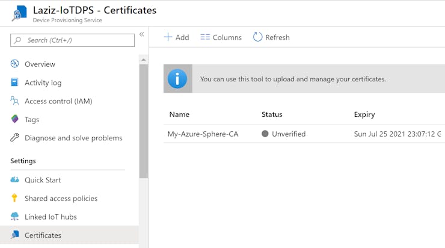Sort by the Expiry column header
445x248 pixels.
[x=364, y=114]
